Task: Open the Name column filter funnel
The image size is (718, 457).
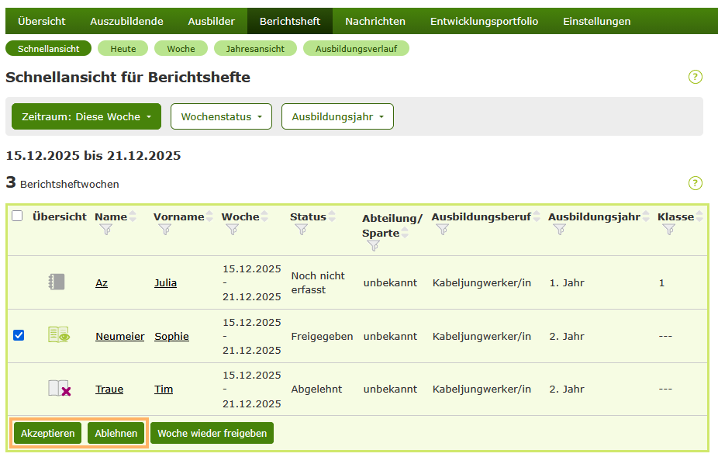Action: point(105,230)
